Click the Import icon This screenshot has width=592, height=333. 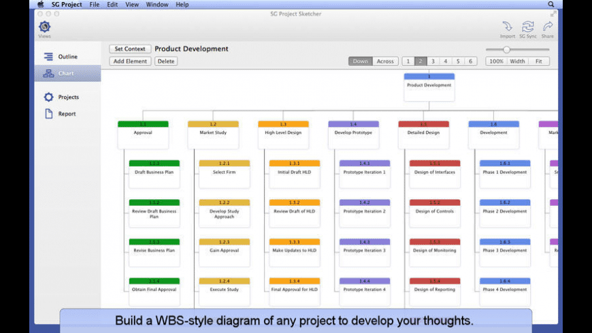coord(507,27)
